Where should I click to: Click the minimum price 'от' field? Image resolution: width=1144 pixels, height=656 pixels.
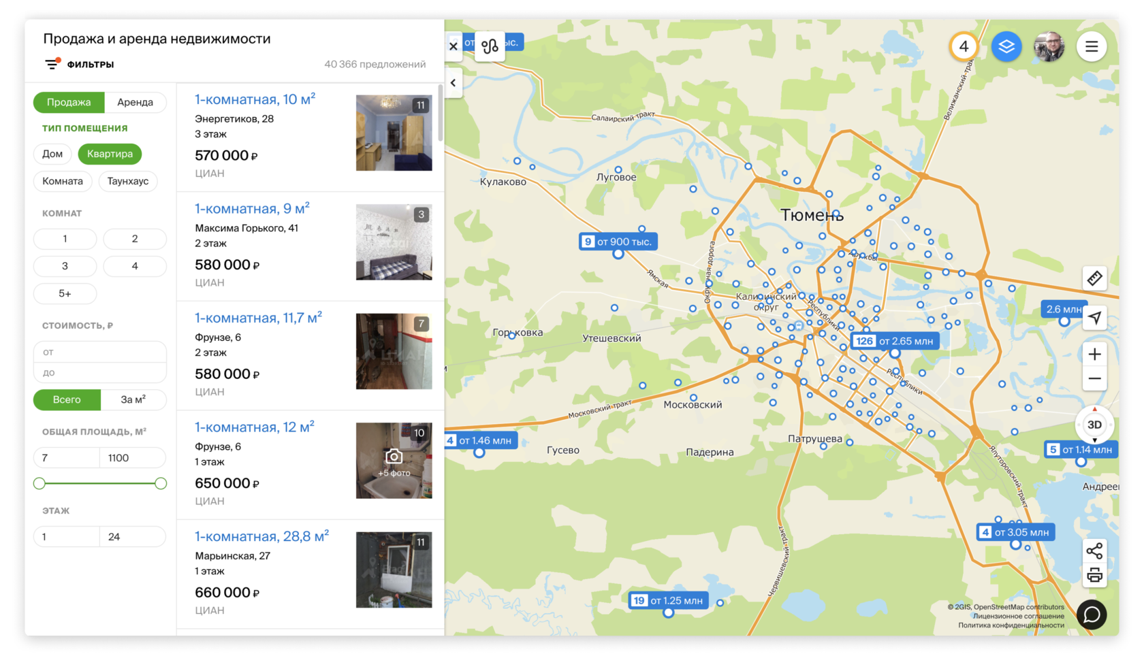coord(100,352)
